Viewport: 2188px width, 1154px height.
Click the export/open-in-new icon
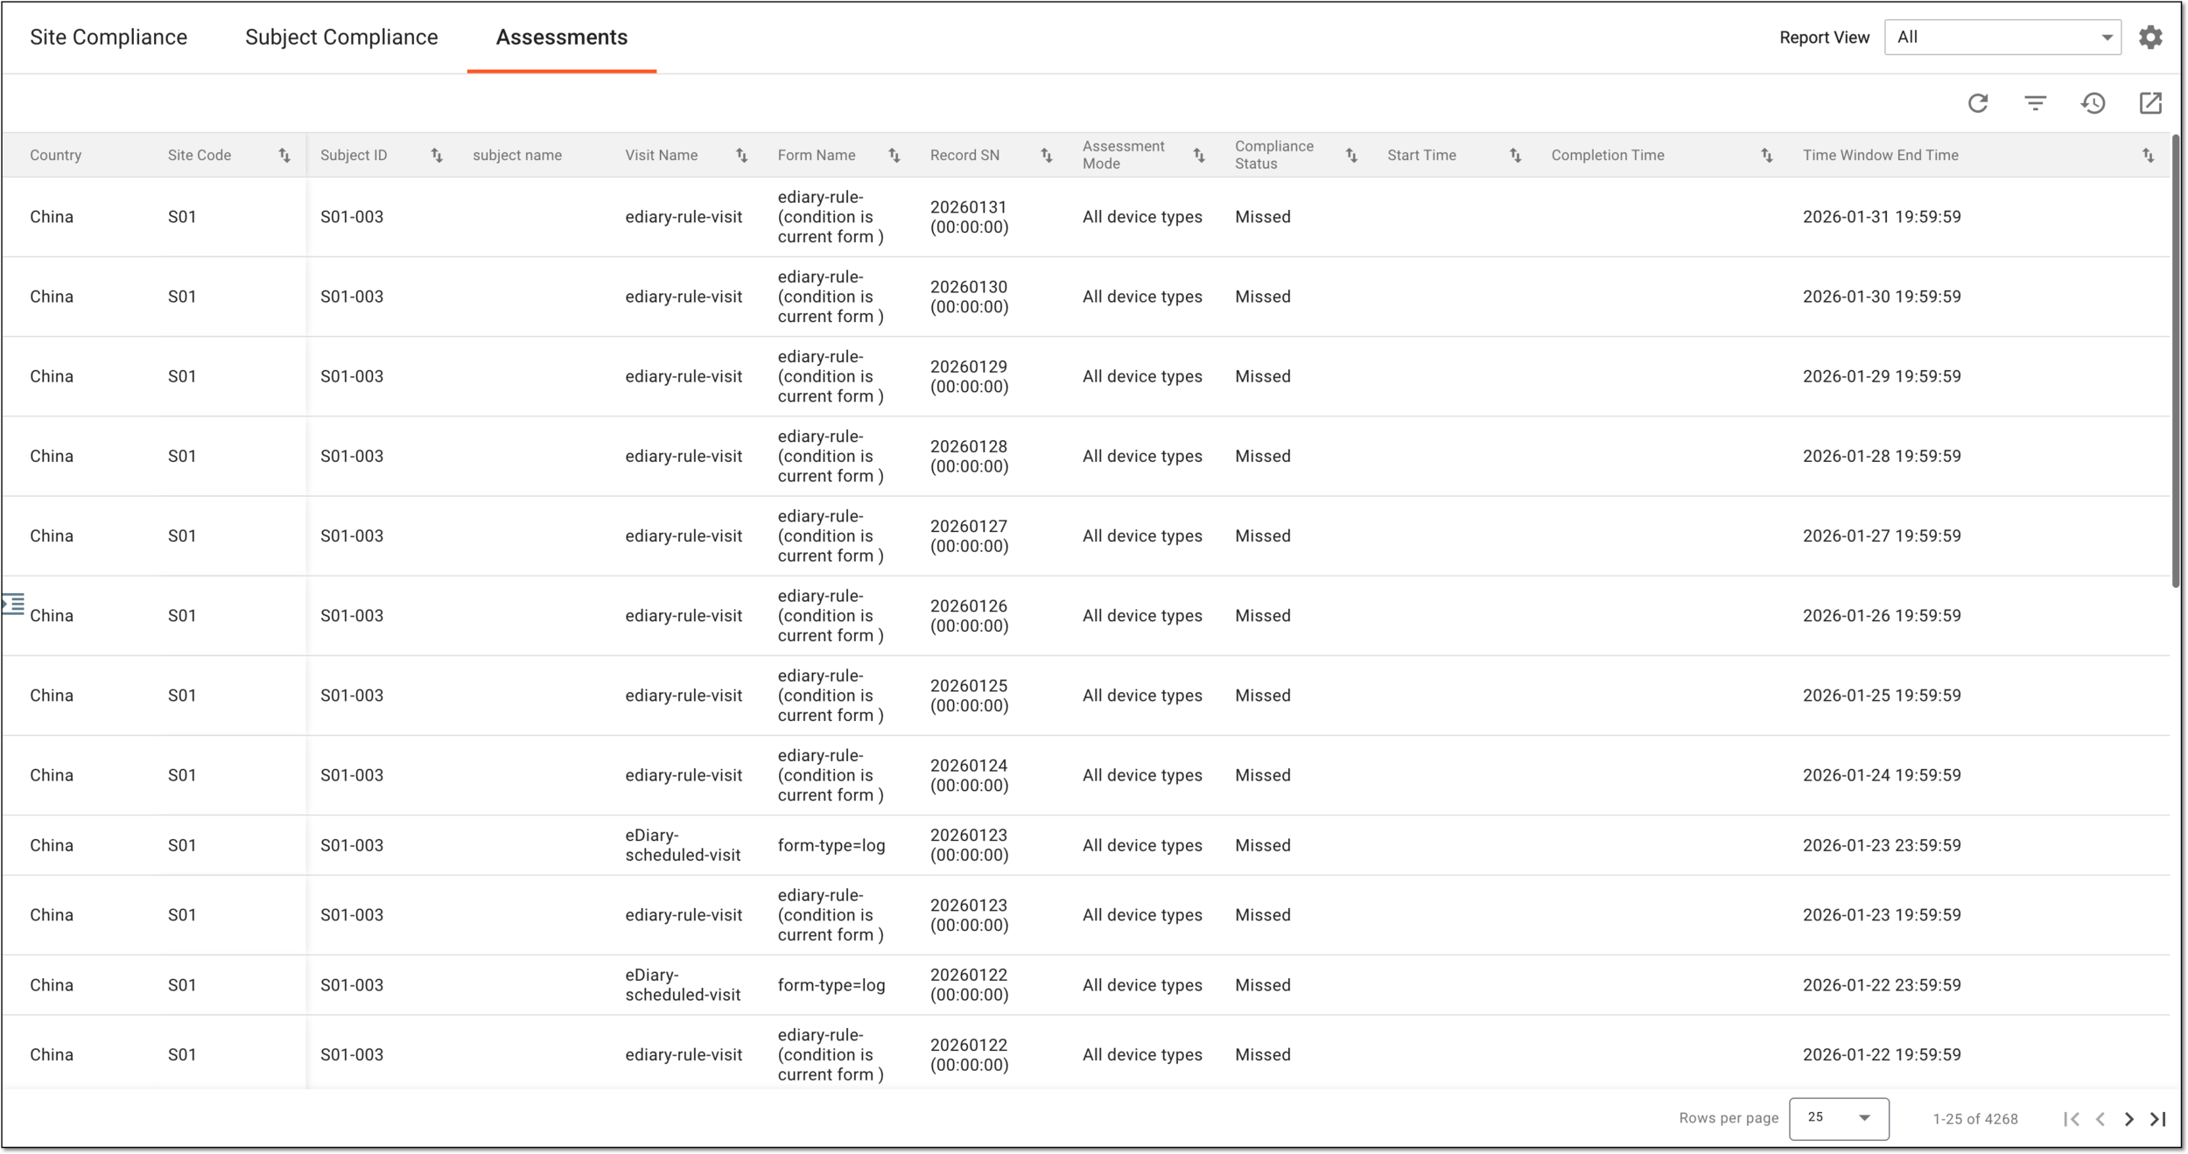2150,103
